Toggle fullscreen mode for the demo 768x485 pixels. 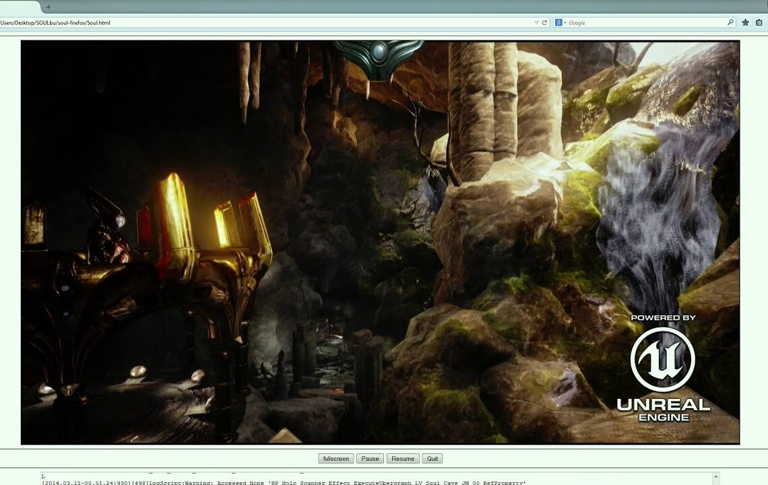pos(335,458)
